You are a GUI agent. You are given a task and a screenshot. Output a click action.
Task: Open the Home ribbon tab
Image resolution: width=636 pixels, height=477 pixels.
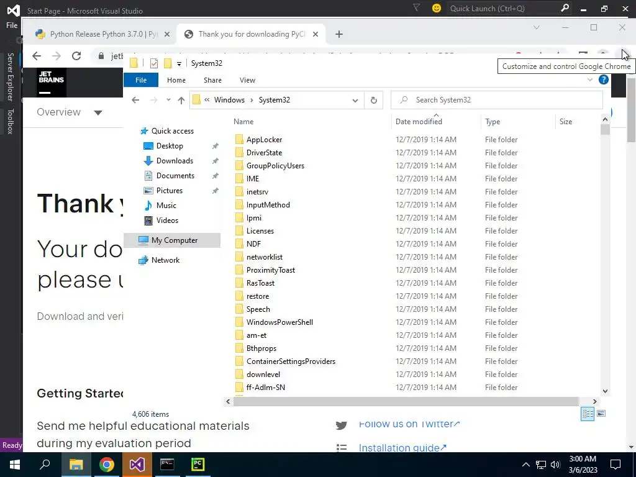point(176,80)
